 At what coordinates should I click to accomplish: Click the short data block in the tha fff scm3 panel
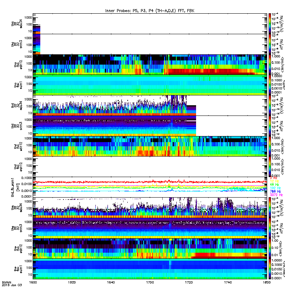tap(36, 44)
